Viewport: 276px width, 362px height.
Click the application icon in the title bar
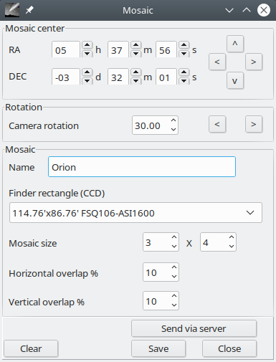click(12, 10)
